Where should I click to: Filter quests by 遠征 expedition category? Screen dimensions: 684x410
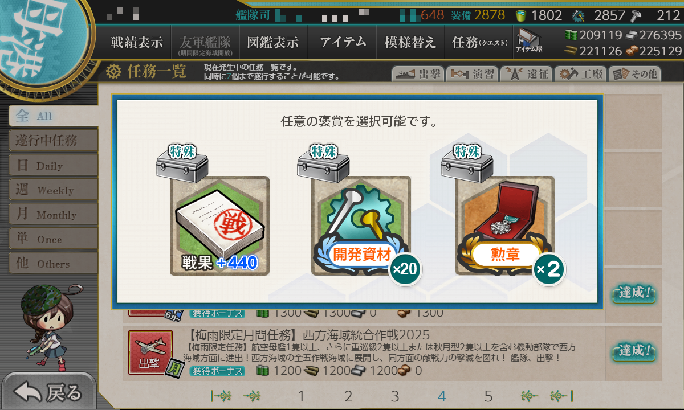[x=527, y=73]
